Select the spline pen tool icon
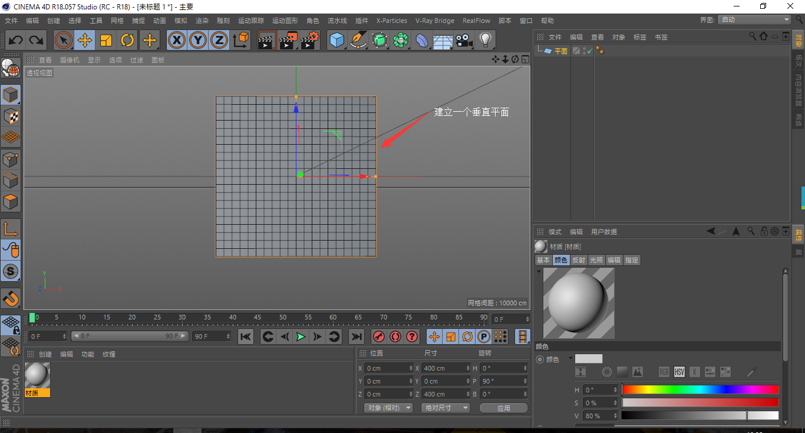805x433 pixels. coord(358,40)
